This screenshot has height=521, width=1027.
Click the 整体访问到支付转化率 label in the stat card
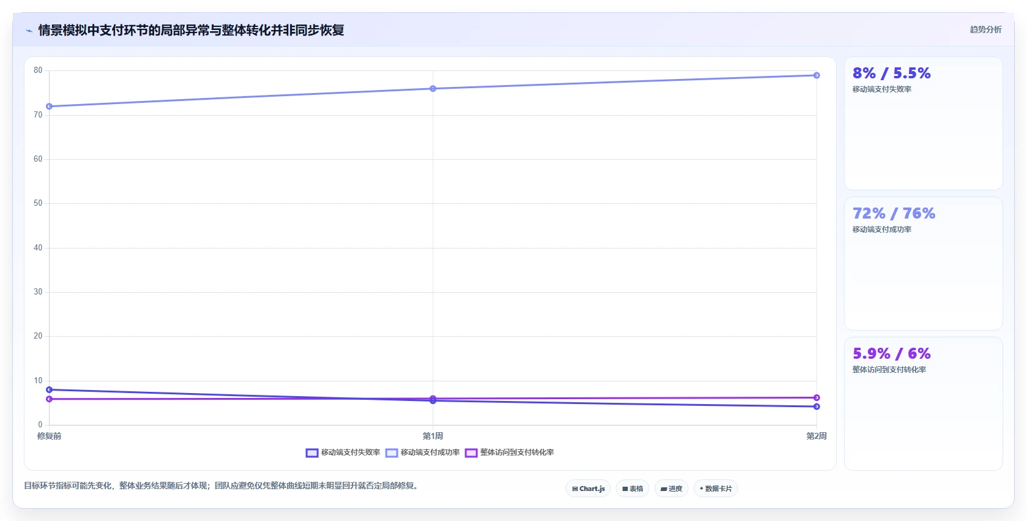point(889,370)
